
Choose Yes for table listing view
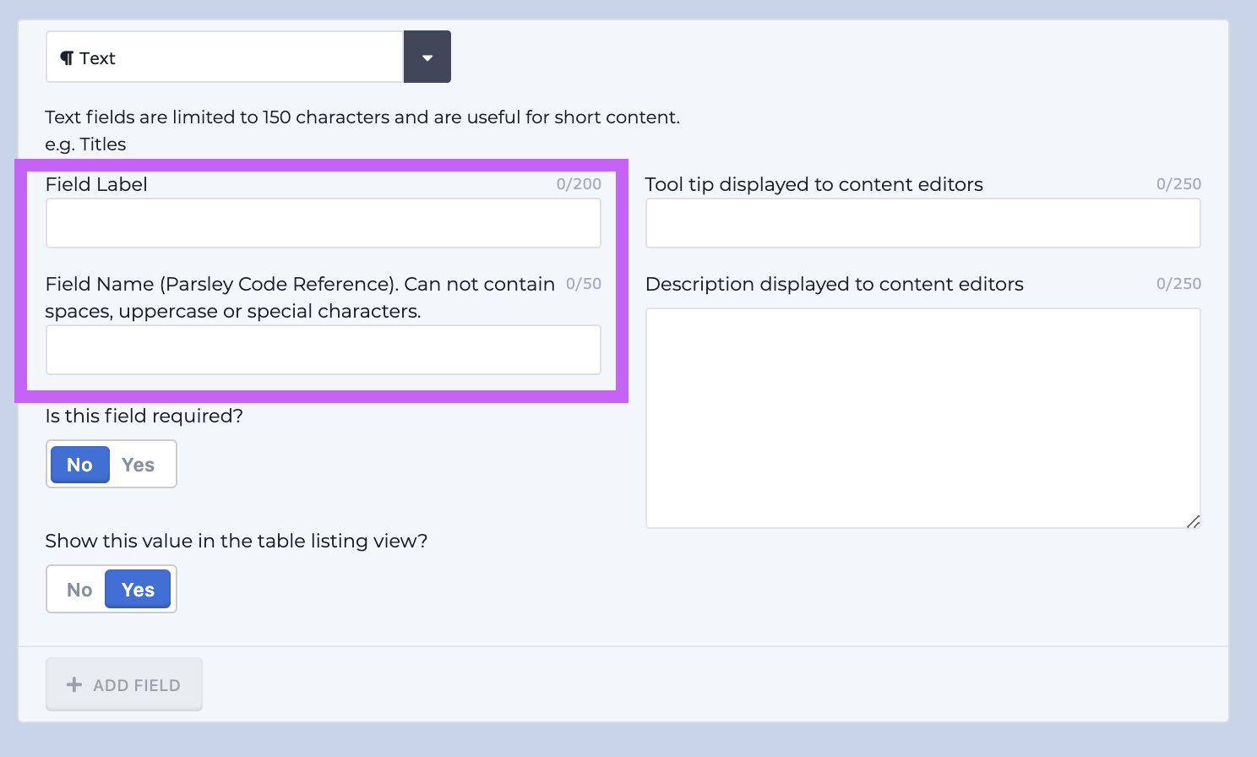pyautogui.click(x=138, y=590)
